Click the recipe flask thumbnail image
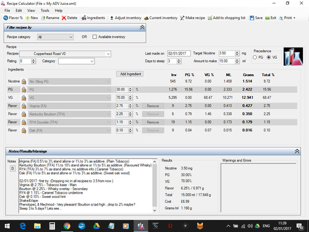This screenshot has width=309, height=232. tap(293, 56)
